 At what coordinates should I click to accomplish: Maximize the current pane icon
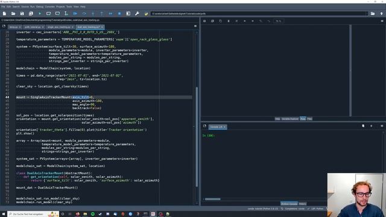click(128, 13)
